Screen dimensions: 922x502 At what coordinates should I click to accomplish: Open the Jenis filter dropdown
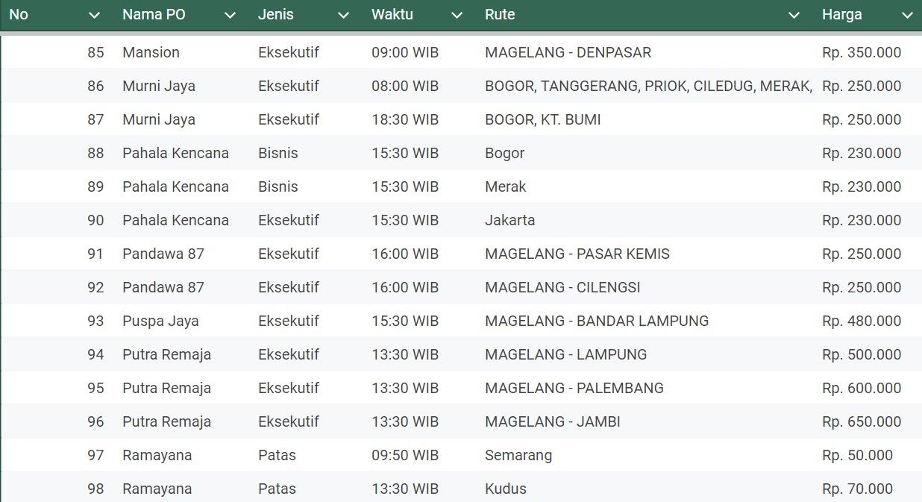(x=342, y=14)
